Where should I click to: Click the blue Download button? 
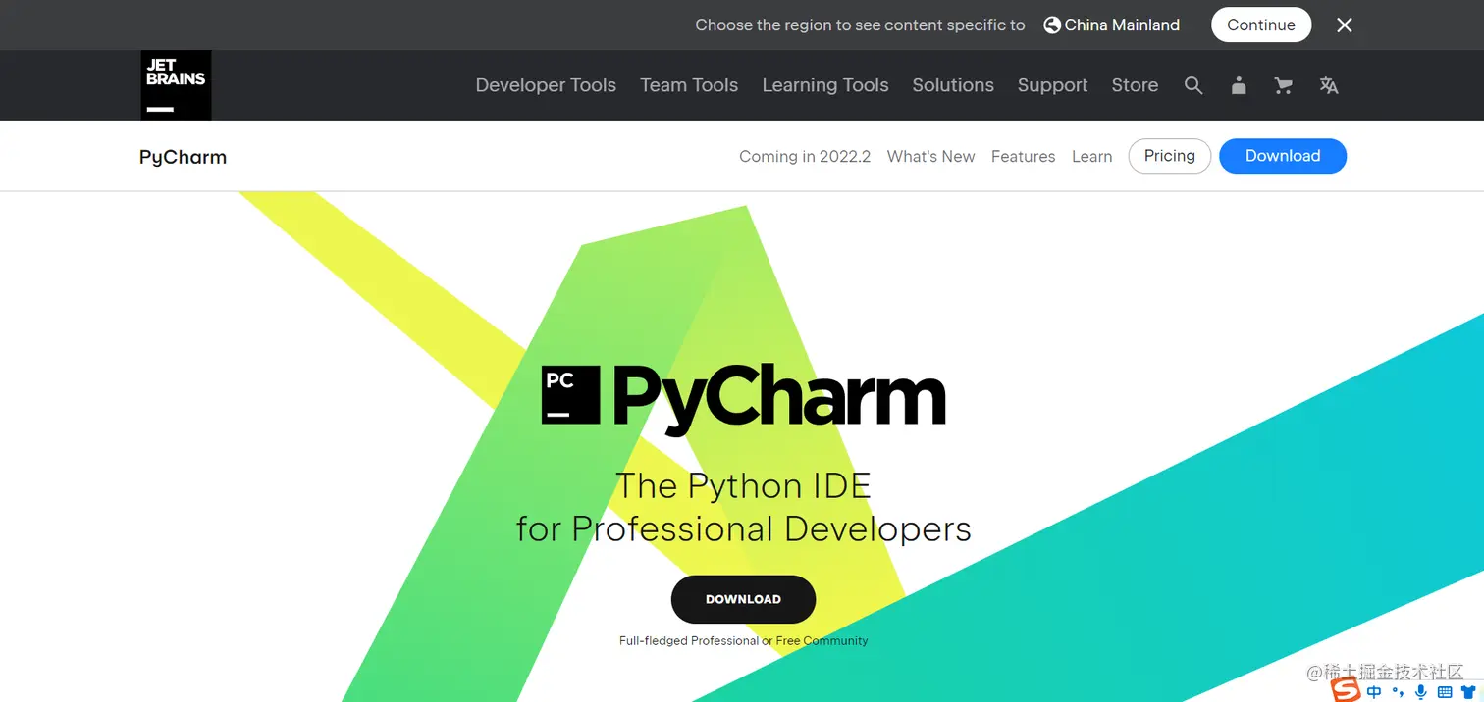(x=1283, y=156)
